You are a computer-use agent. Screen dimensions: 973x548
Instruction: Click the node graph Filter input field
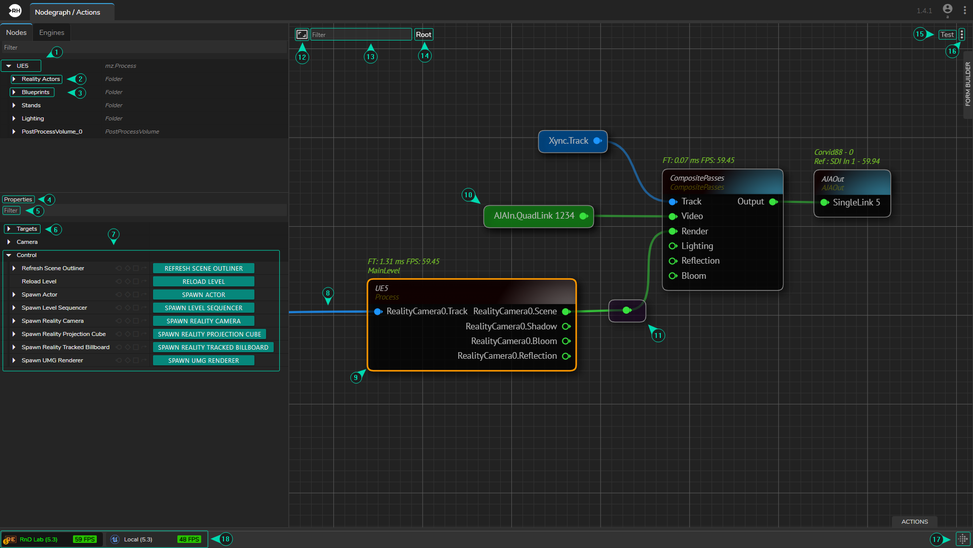pyautogui.click(x=361, y=35)
